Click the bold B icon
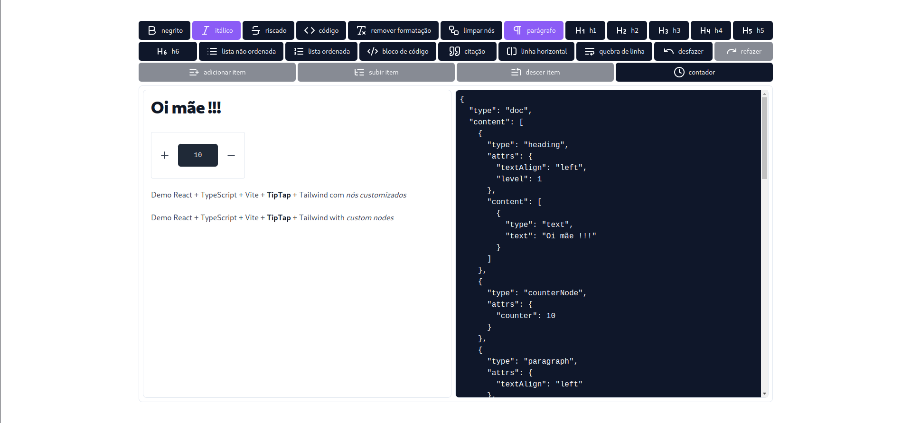 click(152, 30)
